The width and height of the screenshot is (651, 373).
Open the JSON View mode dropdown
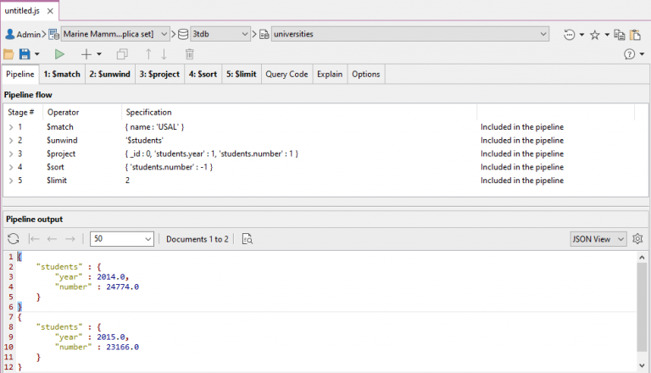598,239
